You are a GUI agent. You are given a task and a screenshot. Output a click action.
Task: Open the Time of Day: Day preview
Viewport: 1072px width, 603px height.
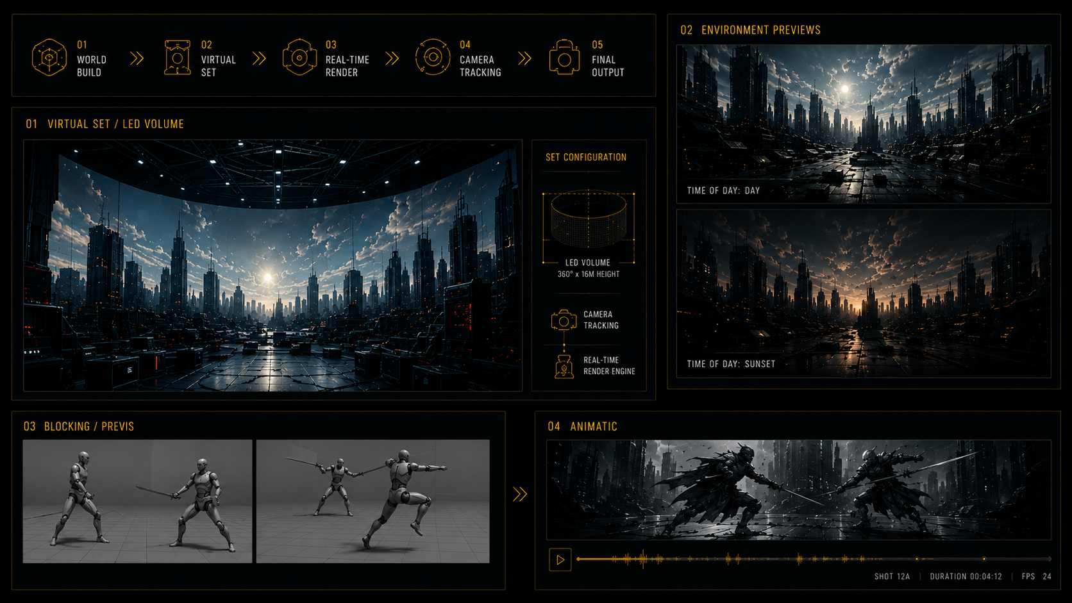click(864, 124)
